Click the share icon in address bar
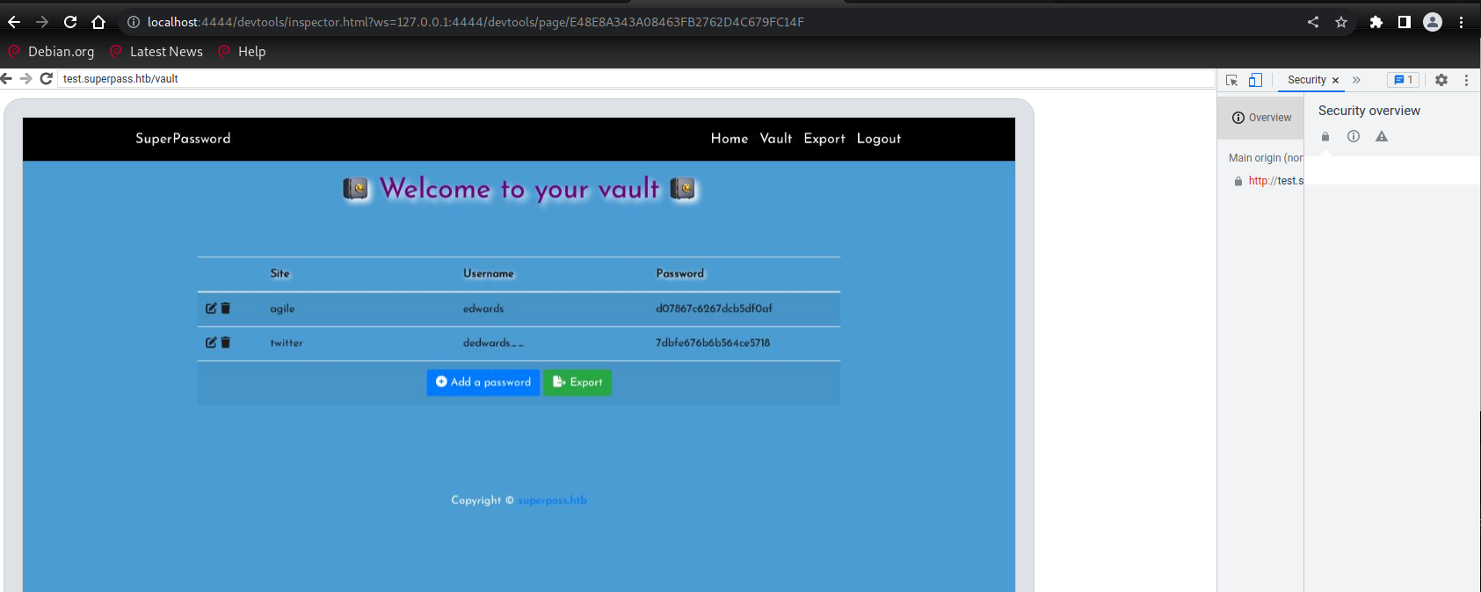The image size is (1481, 592). (x=1313, y=22)
